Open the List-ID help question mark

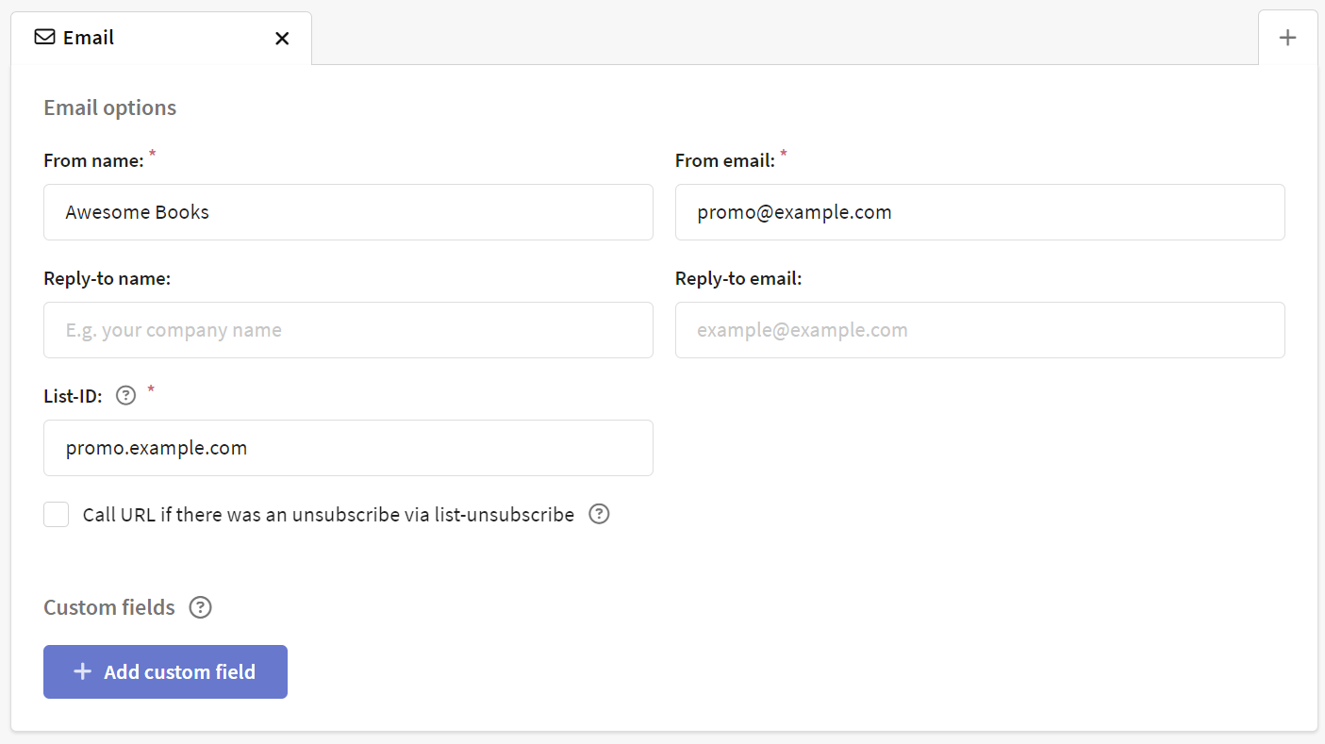click(x=125, y=396)
